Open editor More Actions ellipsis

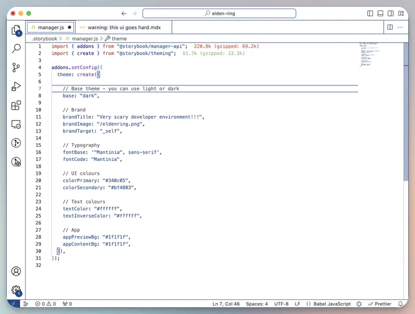pos(400,27)
